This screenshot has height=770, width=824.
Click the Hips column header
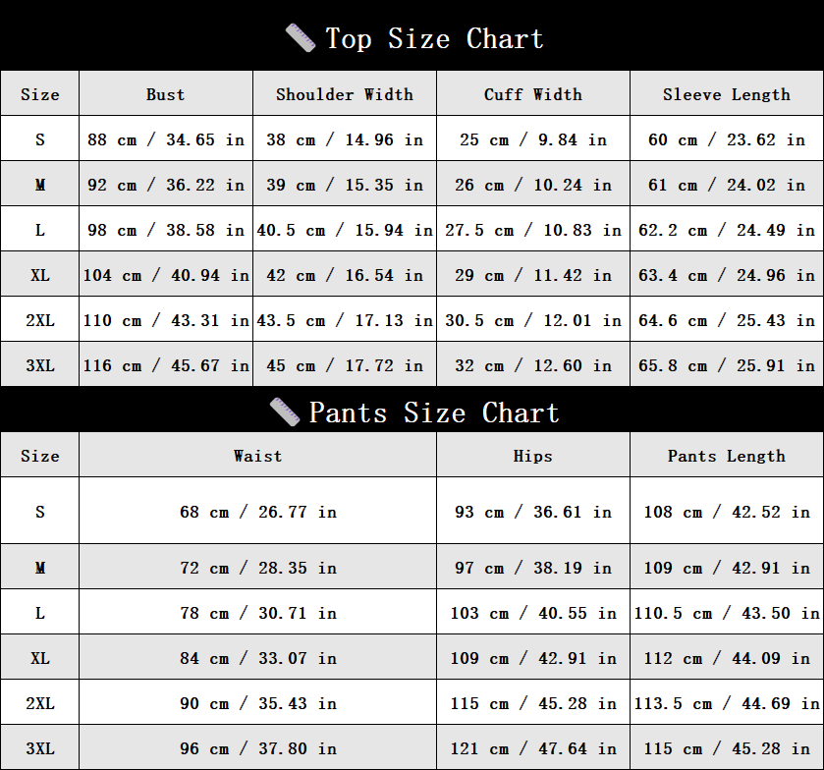click(533, 456)
